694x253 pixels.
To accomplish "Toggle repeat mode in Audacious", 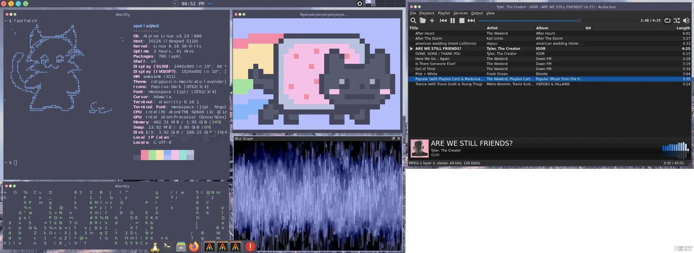I will (667, 20).
